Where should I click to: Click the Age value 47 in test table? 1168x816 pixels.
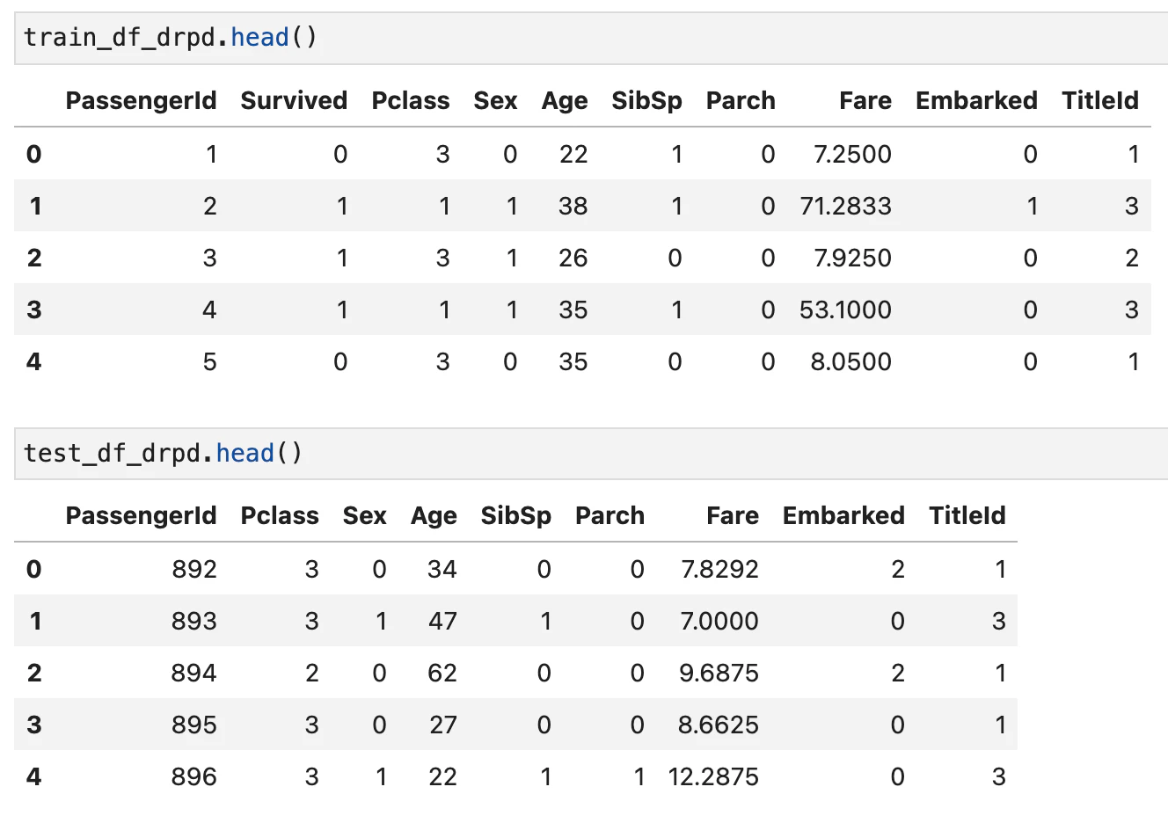point(442,621)
